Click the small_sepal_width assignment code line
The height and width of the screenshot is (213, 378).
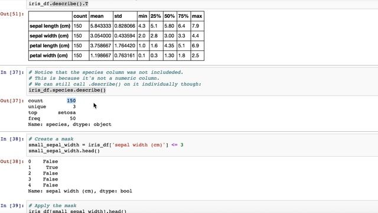click(x=106, y=145)
